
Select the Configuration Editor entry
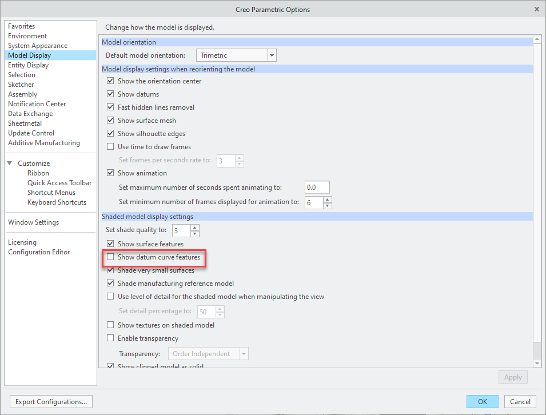click(38, 252)
